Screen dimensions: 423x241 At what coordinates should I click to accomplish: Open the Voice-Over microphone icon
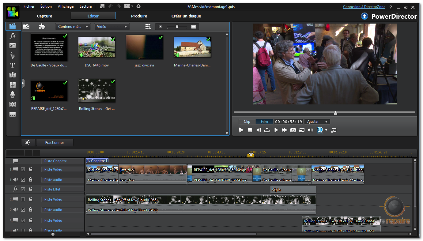tap(13, 95)
